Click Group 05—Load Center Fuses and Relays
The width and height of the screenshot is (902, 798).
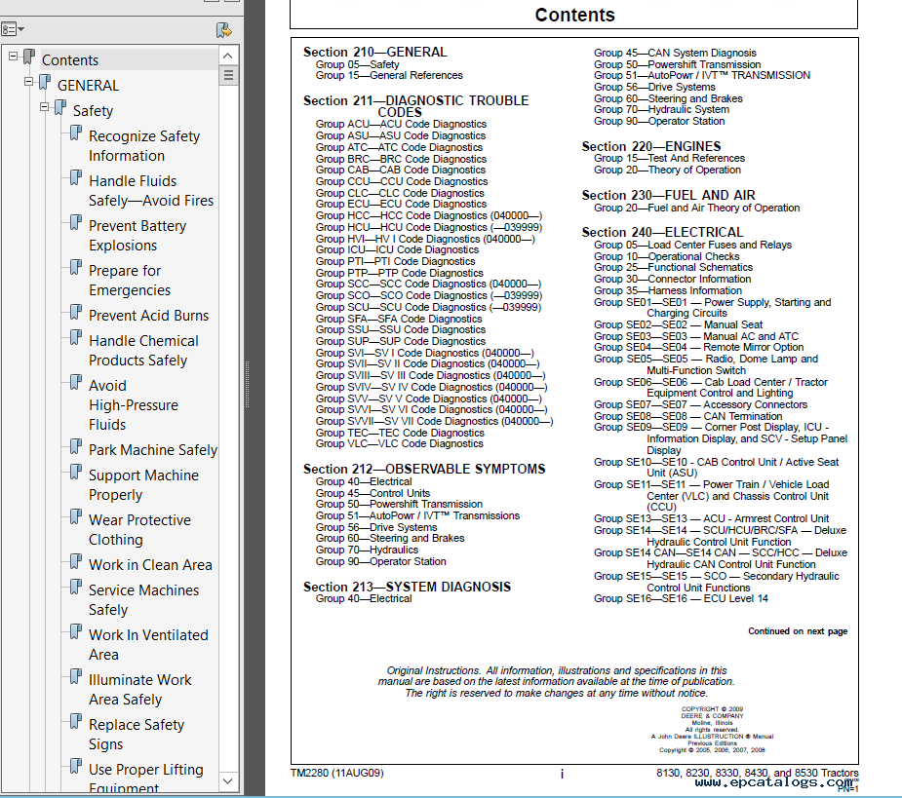(x=692, y=245)
